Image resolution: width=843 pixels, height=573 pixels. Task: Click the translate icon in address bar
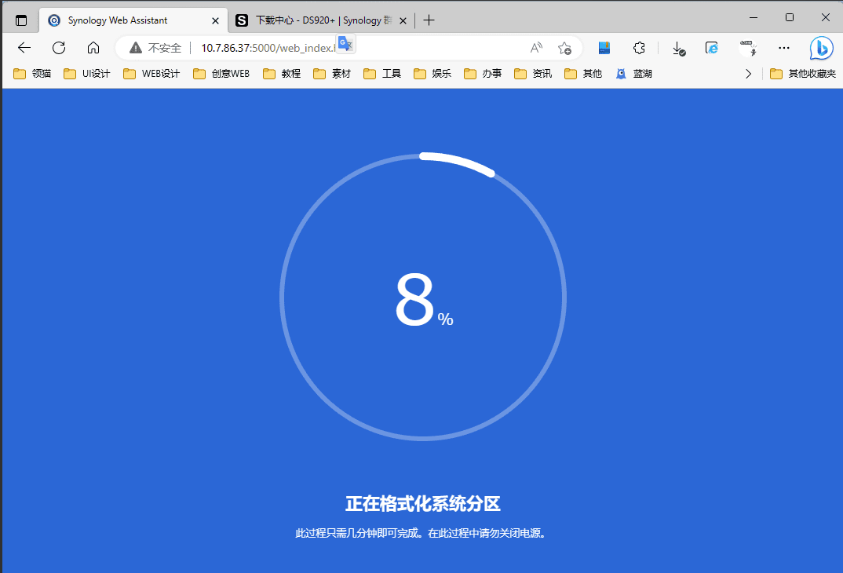pyautogui.click(x=346, y=44)
